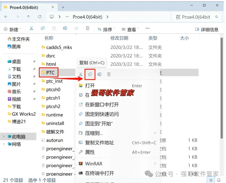Select the dsrc folder
This screenshot has height=183, width=226.
coord(48,56)
